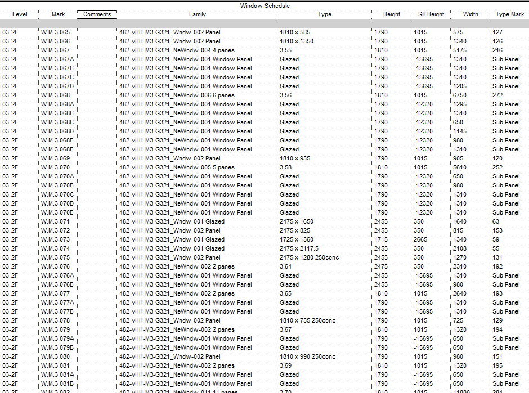Click the type cell 2475 x 2117.5
Viewport: 529px width, 393px height.
(x=325, y=248)
